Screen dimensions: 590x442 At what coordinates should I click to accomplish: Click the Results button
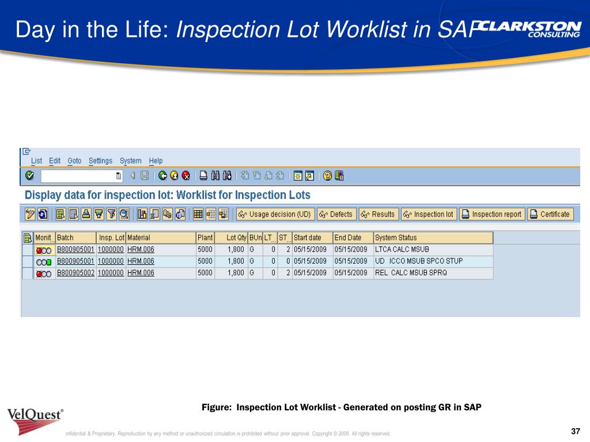(378, 214)
